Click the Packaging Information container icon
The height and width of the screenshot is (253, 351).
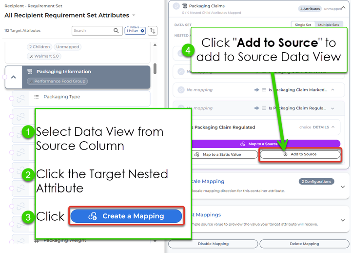(x=30, y=71)
